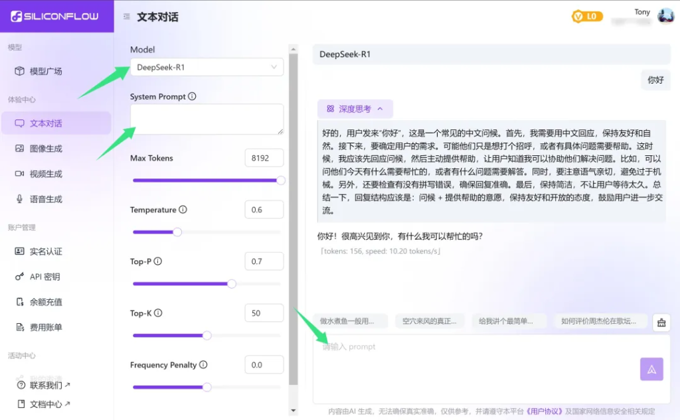Click the SiliconFlow logo

pyautogui.click(x=54, y=17)
